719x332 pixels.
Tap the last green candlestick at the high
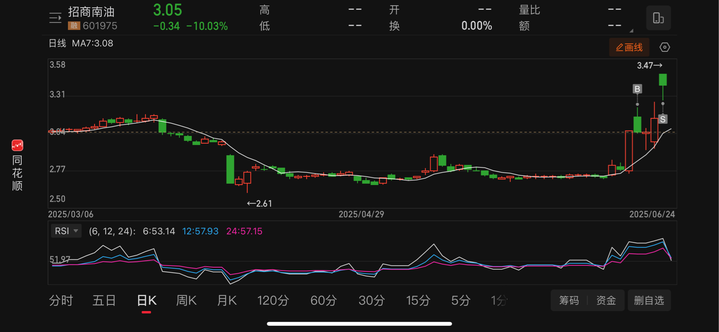tap(663, 80)
